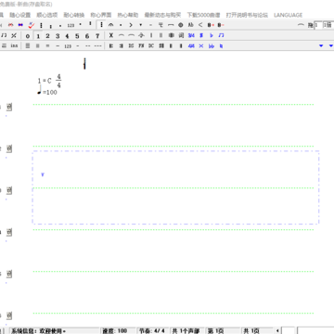334x334 pixels.
Task: Insert the rest note 0
Action: (x=28, y=36)
